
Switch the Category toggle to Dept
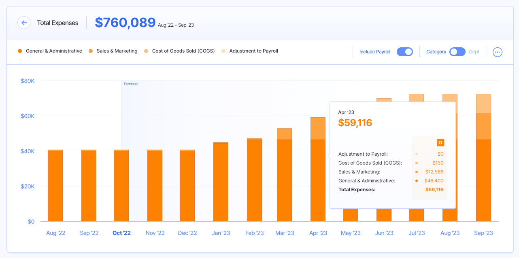[457, 52]
